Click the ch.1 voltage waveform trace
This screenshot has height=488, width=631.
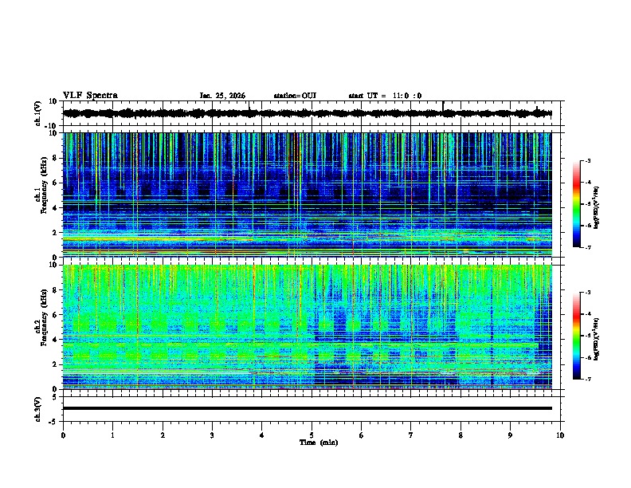307,113
